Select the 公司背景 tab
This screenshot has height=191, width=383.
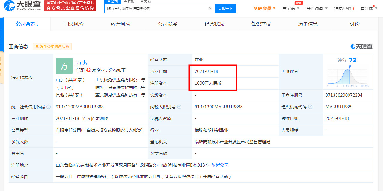(27, 24)
